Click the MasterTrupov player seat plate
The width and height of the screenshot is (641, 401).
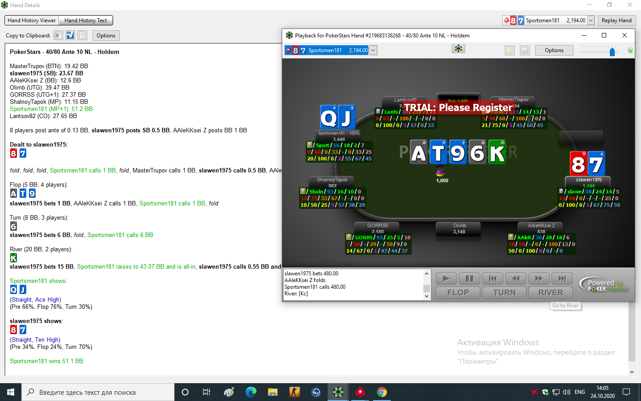514,102
